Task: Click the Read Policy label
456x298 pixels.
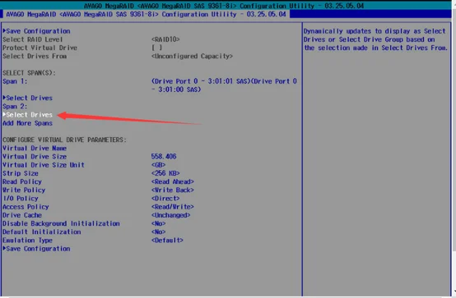Action: click(22, 182)
